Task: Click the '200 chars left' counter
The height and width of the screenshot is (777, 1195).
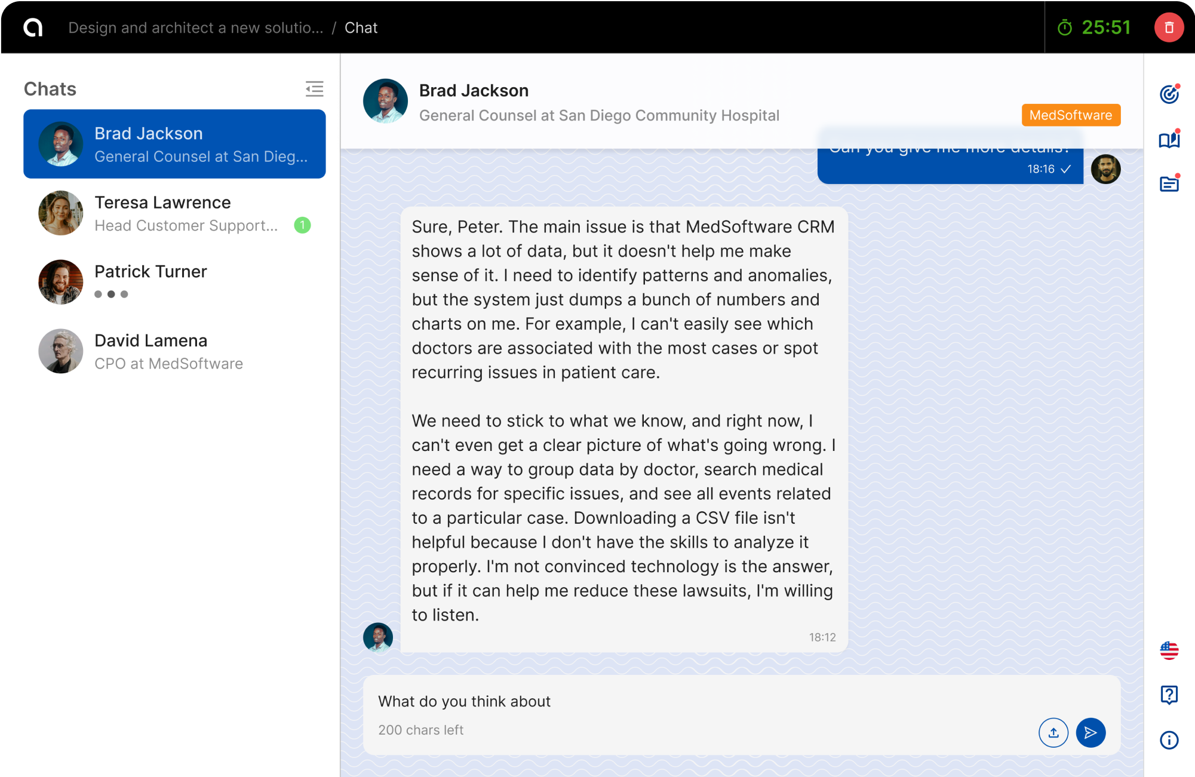Action: (421, 730)
